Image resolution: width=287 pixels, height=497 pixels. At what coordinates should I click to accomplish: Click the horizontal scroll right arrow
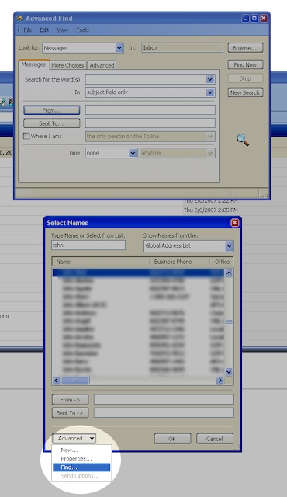220,380
